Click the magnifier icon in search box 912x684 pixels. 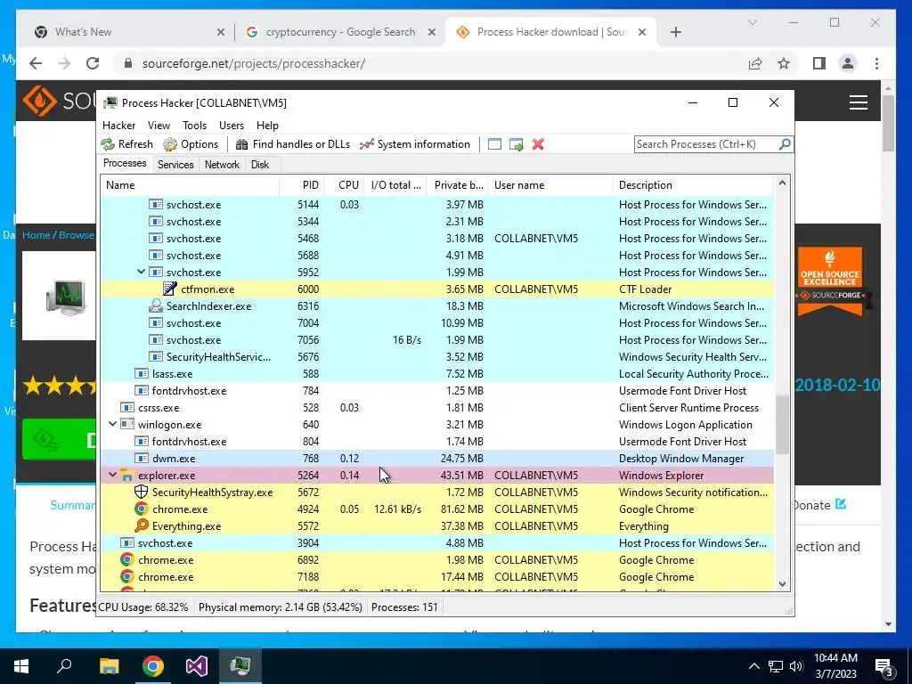point(785,143)
